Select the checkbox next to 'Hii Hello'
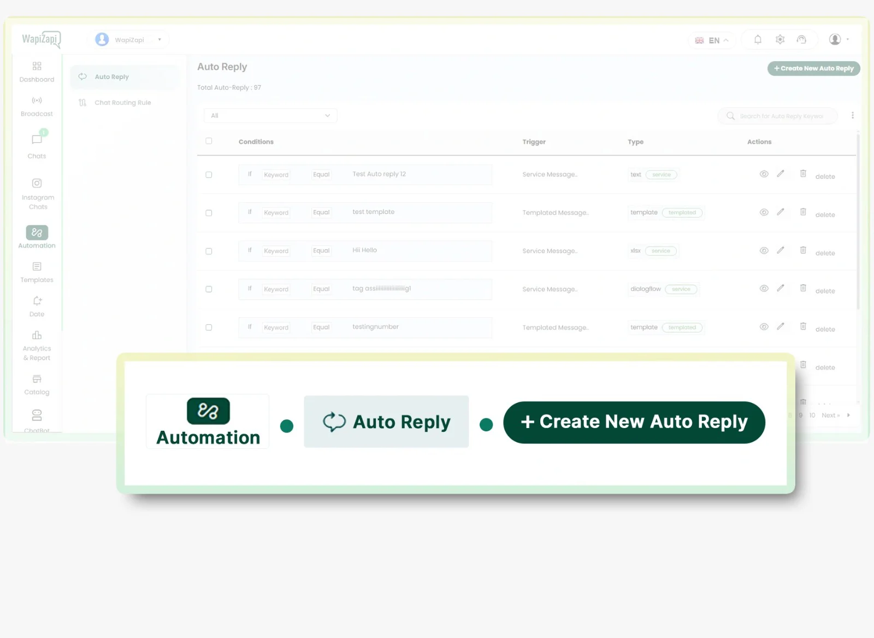This screenshot has height=638, width=874. coord(209,251)
